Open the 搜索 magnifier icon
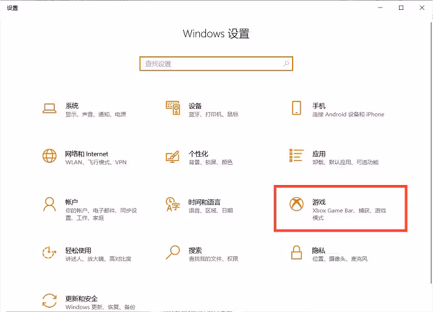The width and height of the screenshot is (433, 312). [173, 252]
